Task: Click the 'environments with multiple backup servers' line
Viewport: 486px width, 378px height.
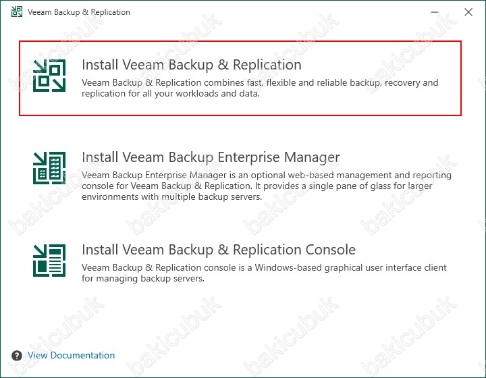Action: click(171, 196)
